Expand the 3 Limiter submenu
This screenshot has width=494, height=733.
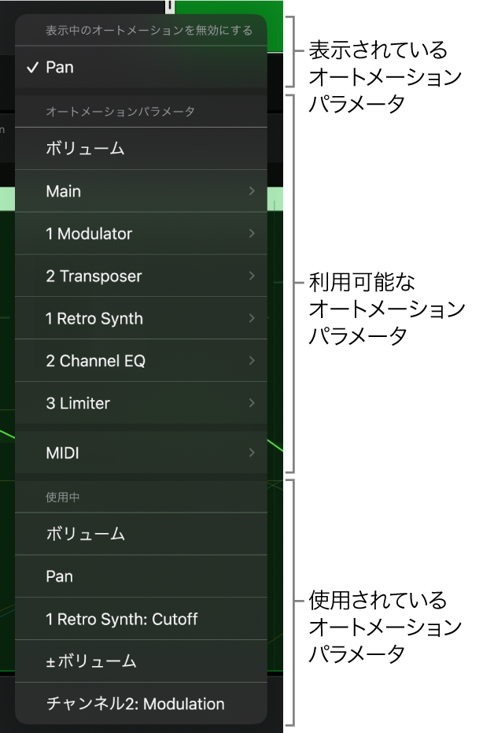pos(253,403)
